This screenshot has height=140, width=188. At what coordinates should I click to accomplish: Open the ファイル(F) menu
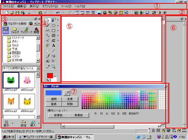8,6
